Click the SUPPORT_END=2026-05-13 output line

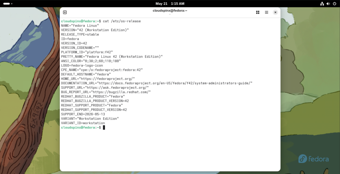pos(83,114)
